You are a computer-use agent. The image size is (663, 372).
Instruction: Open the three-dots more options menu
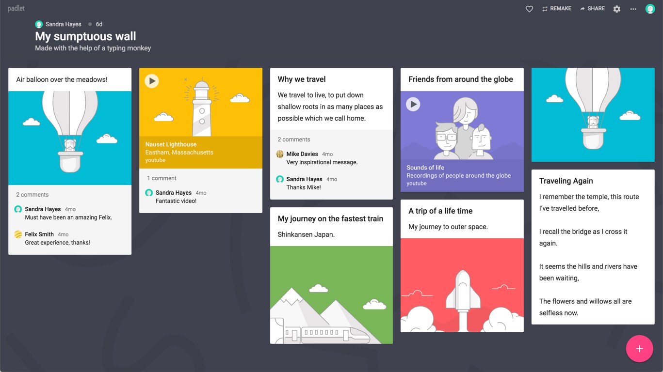[x=633, y=9]
